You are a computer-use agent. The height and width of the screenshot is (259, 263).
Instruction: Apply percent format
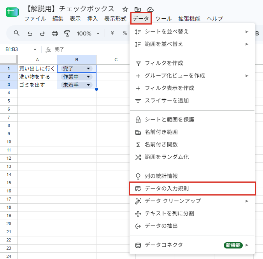(124, 33)
